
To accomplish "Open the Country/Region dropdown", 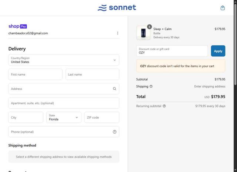I will coord(64,60).
